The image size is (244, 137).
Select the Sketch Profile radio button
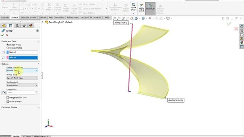[x=8, y=45]
